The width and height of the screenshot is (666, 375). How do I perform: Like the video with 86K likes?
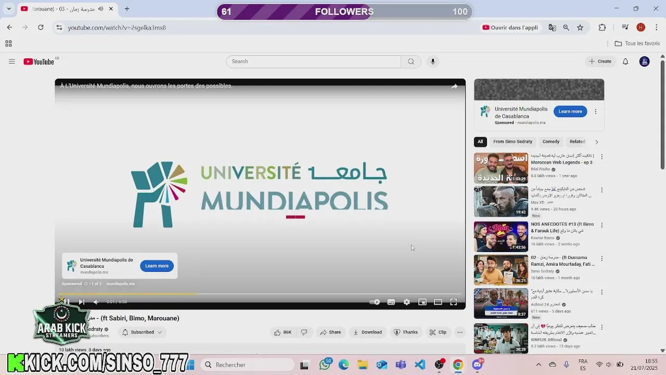pyautogui.click(x=283, y=332)
